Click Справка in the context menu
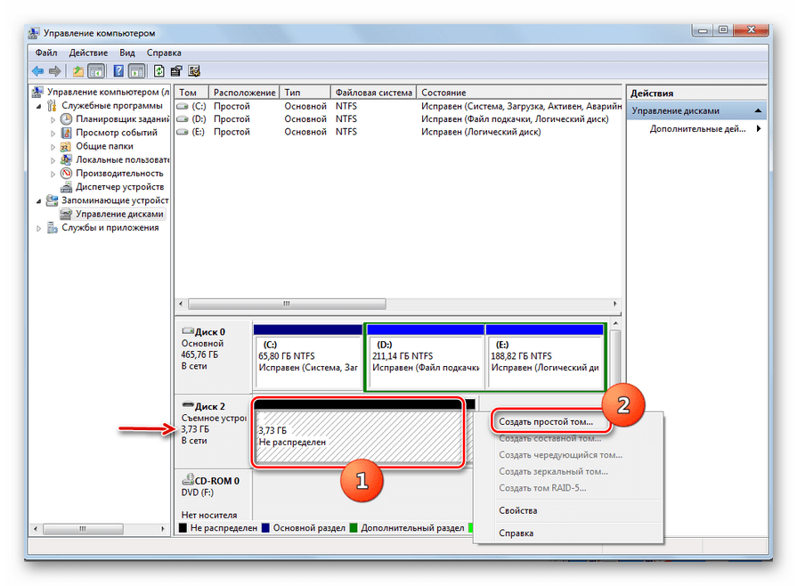The width and height of the screenshot is (797, 586). [x=516, y=533]
